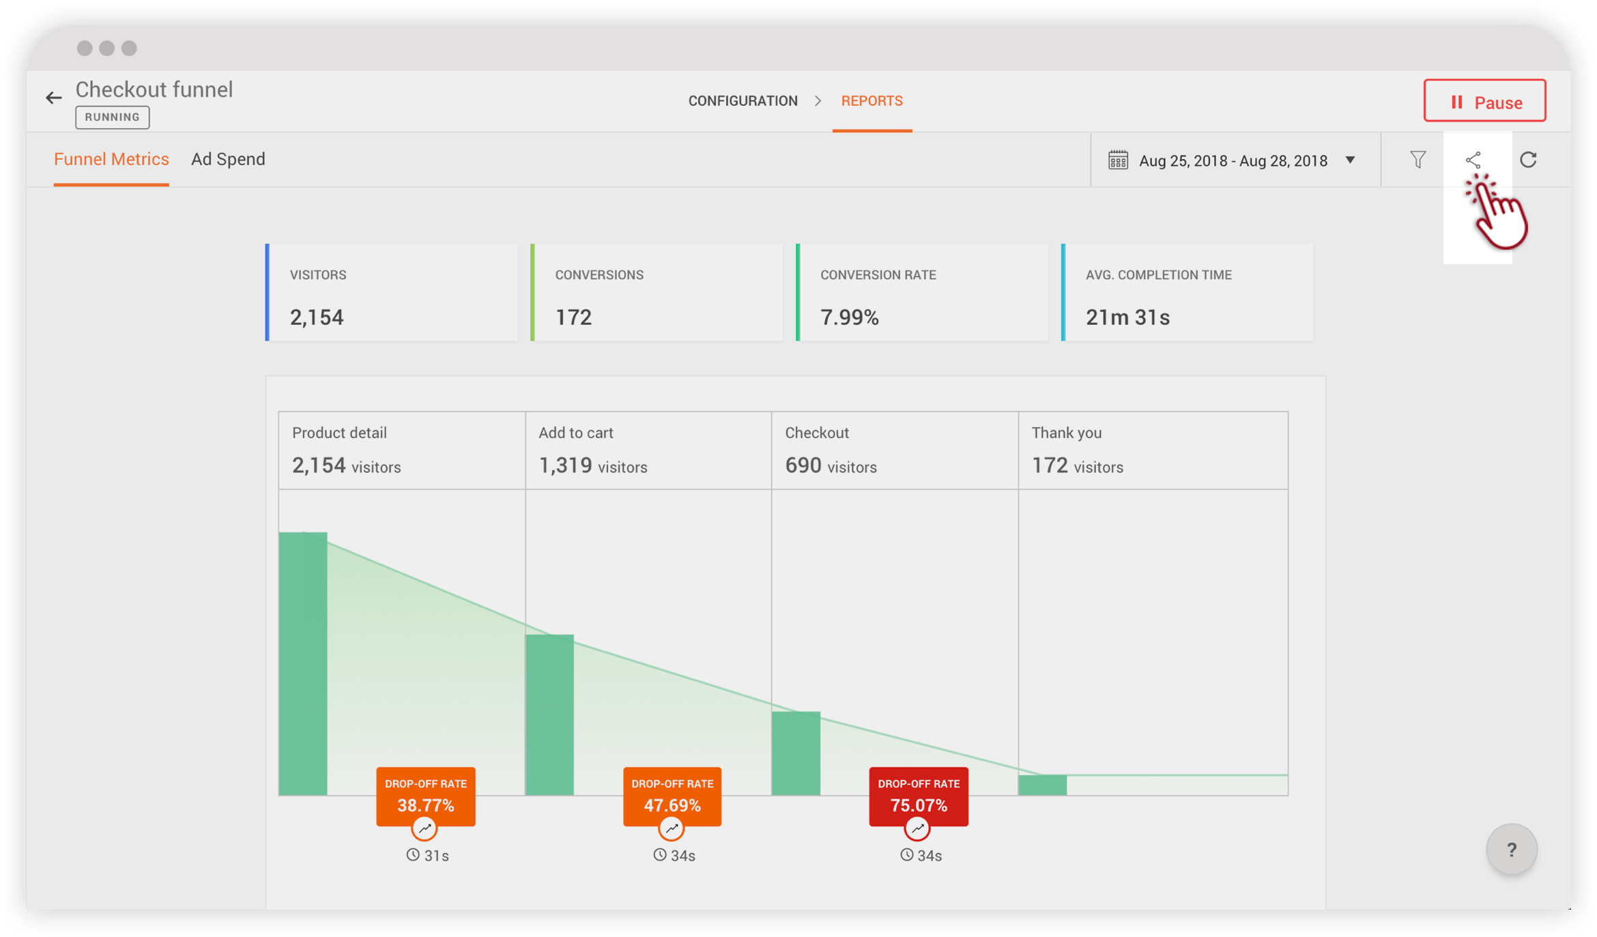Go to the CONFIGURATION step
Viewport: 1597px width, 937px height.
pos(743,101)
